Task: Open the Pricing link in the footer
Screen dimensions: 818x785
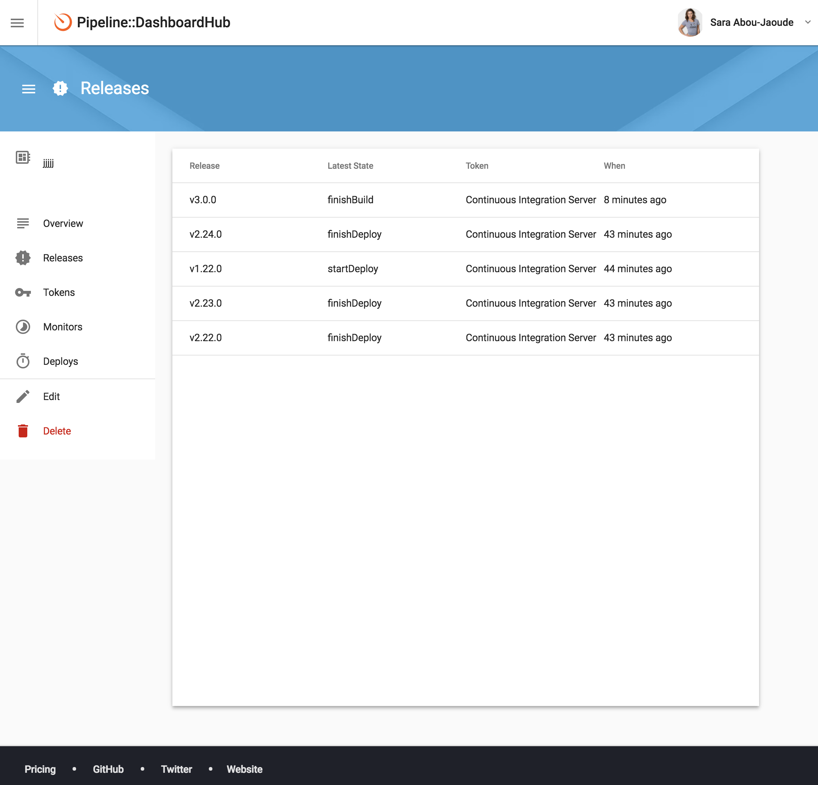Action: tap(40, 769)
